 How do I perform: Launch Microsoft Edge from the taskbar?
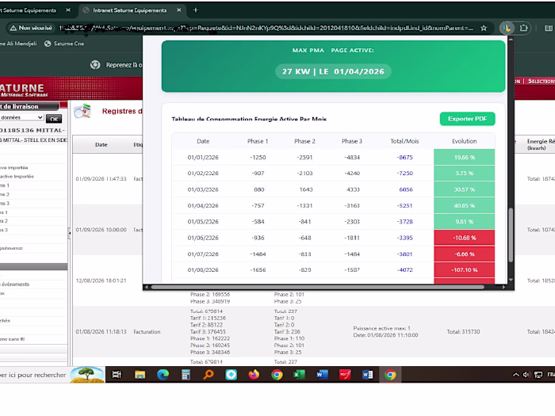tap(163, 375)
